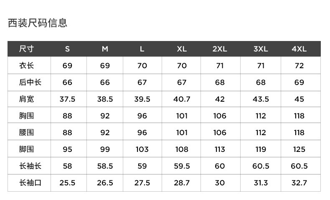This screenshot has height=200, width=330.
Task: Select the 40.7 value in 肩宽 row
Action: click(182, 99)
